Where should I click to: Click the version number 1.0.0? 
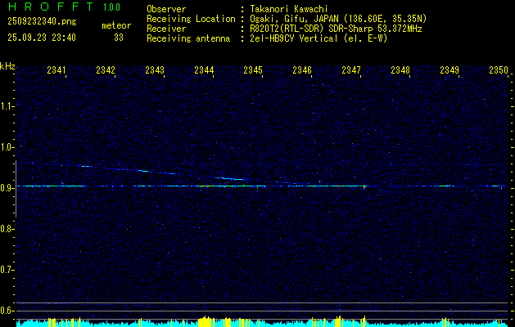coord(111,7)
